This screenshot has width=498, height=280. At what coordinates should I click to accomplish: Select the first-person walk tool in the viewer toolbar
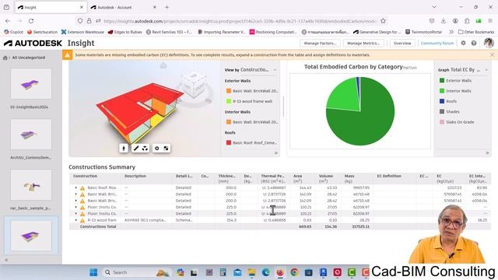click(x=124, y=149)
